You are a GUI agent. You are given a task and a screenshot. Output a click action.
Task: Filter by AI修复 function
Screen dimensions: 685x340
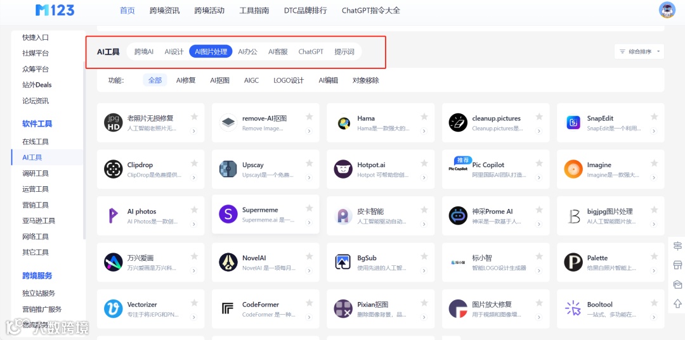pyautogui.click(x=186, y=80)
